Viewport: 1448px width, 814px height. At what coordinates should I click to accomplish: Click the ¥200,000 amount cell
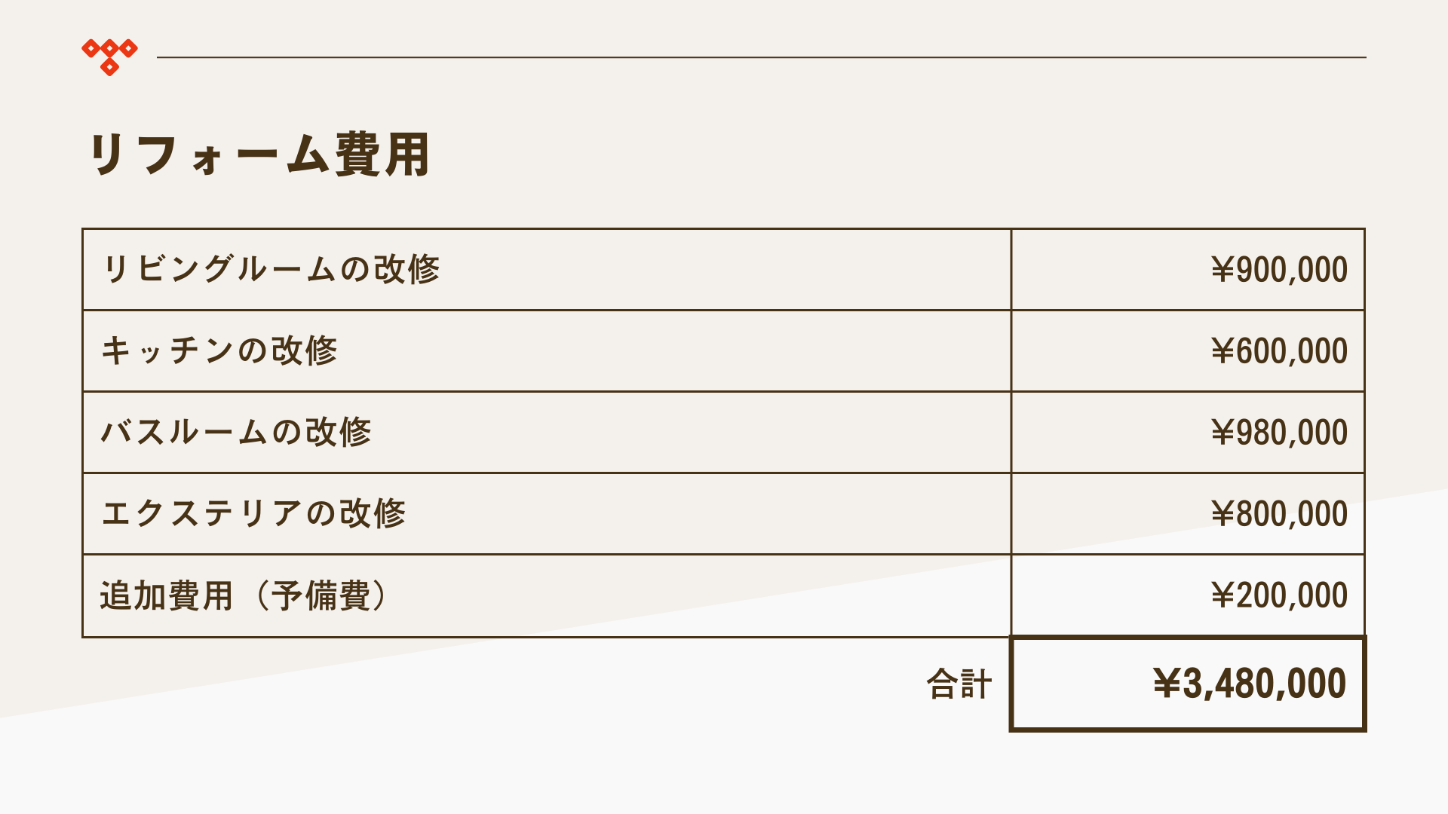[1188, 595]
